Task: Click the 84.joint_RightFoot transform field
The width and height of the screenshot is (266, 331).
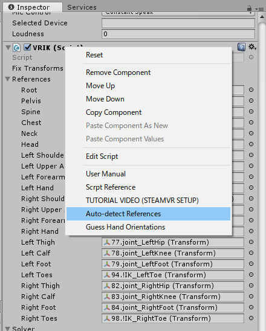Action: [173, 307]
